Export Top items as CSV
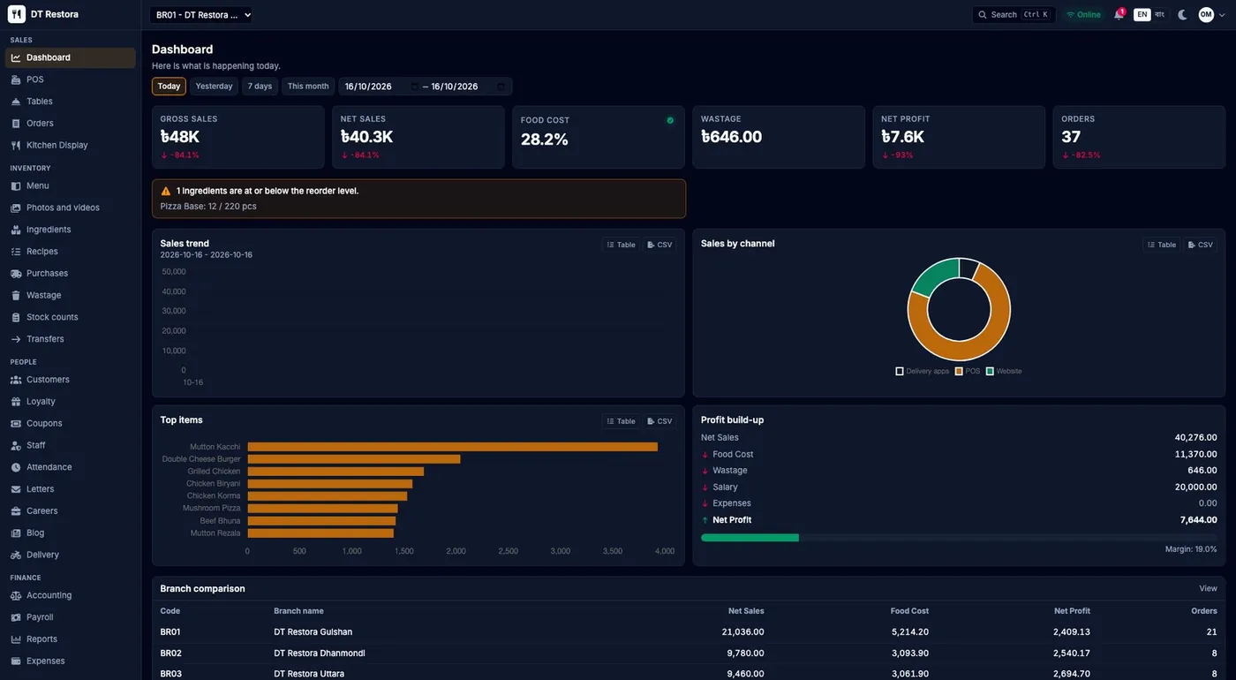 pos(659,421)
